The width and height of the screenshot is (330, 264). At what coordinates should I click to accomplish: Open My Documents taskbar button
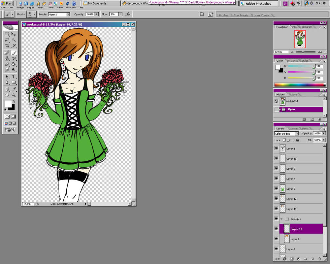[101, 3]
